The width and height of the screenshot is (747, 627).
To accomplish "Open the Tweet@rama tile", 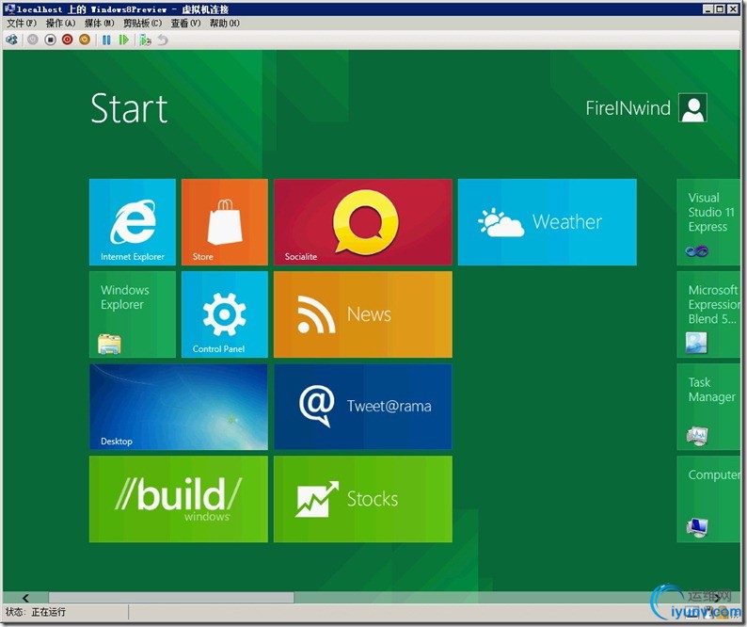I will [363, 407].
